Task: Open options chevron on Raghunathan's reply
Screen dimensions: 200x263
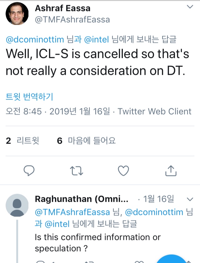Action: coord(190,199)
